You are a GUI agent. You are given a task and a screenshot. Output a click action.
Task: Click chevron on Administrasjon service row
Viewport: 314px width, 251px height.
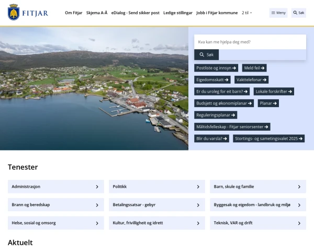coord(97,187)
